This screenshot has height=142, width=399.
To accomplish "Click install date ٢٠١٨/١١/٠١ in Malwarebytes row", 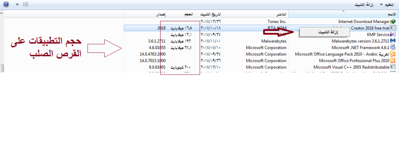I will tap(211, 41).
